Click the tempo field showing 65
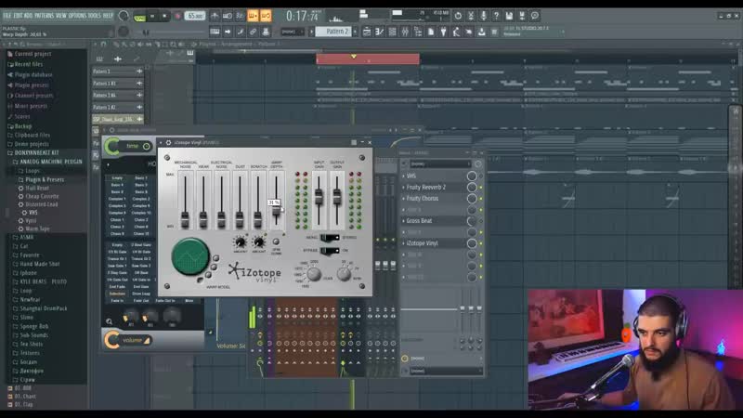Image resolution: width=743 pixels, height=418 pixels. pos(195,16)
